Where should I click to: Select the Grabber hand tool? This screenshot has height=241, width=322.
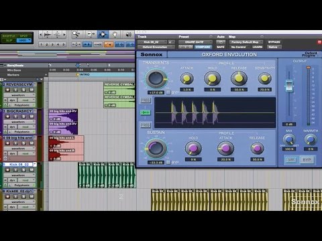115,34
